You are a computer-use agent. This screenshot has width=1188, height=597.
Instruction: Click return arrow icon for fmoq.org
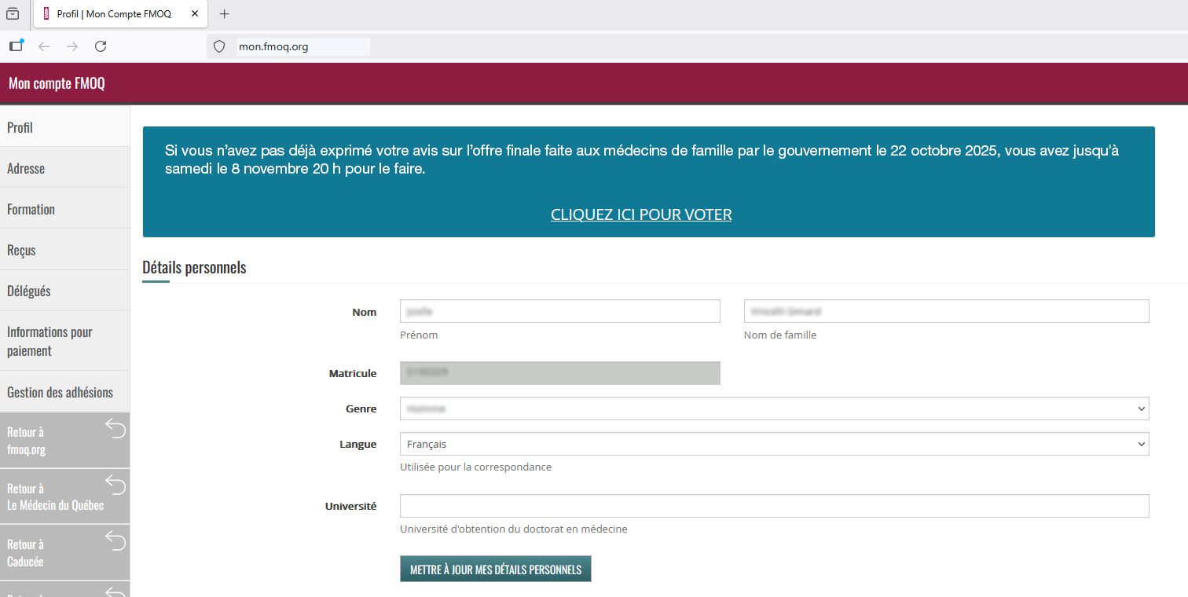pos(115,429)
